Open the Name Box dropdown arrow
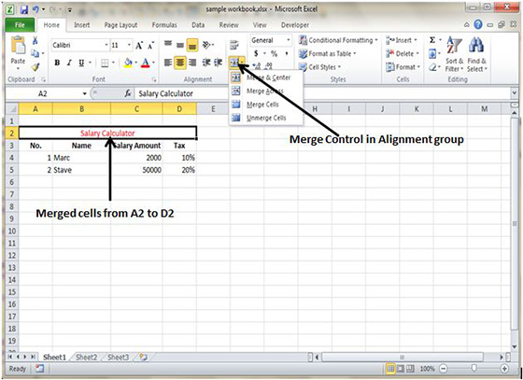 pos(84,93)
